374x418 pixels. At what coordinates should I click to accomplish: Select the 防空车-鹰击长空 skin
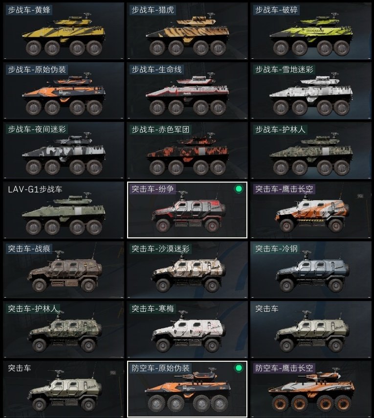[x=311, y=389]
